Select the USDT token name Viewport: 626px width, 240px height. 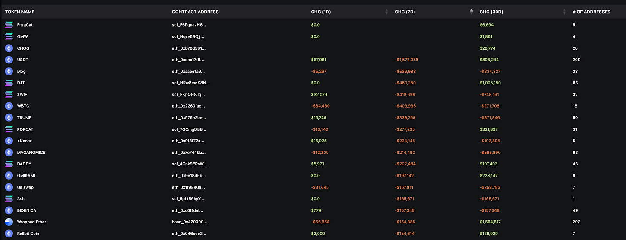pos(22,60)
